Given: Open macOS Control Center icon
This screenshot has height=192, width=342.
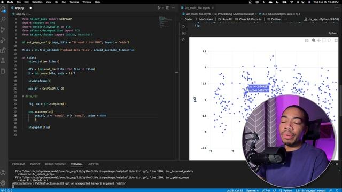Looking at the screenshot, I should [x=303, y=2].
